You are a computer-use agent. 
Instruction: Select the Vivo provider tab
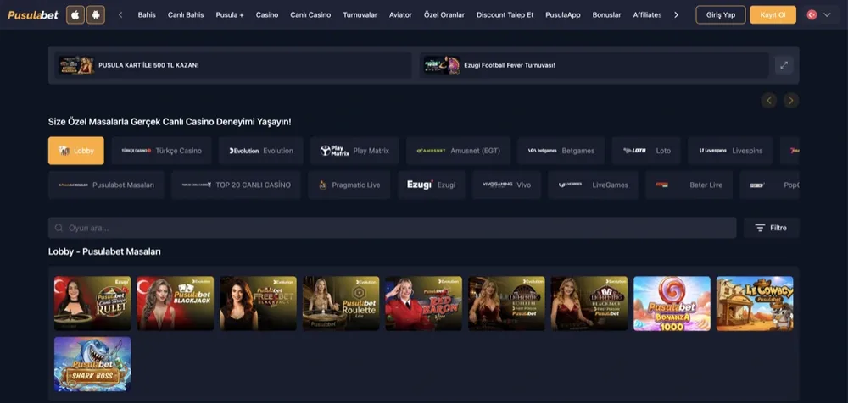[x=506, y=185]
